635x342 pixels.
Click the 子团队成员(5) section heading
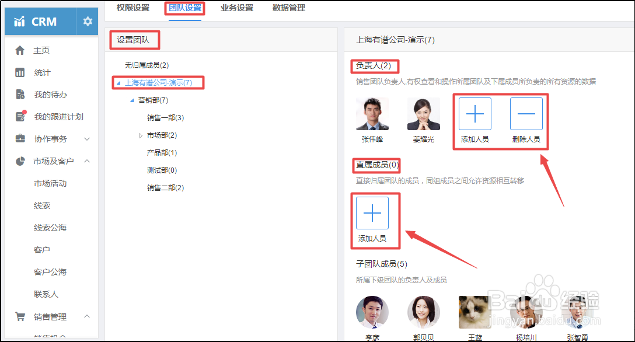[x=382, y=264]
